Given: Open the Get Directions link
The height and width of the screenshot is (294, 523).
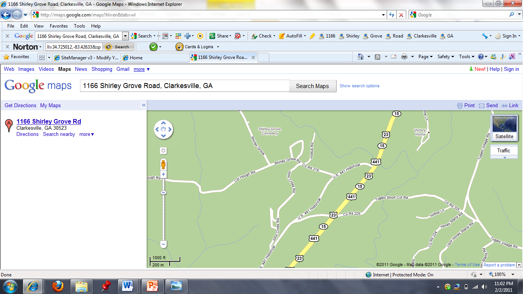Looking at the screenshot, I should pos(20,105).
